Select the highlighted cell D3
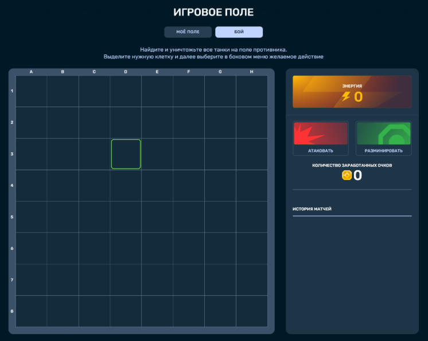 coord(126,154)
